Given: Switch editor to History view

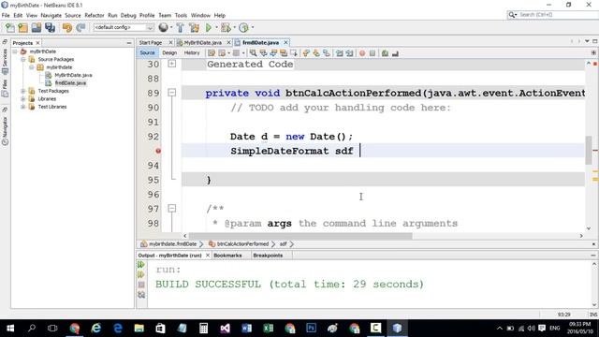Looking at the screenshot, I should point(192,53).
